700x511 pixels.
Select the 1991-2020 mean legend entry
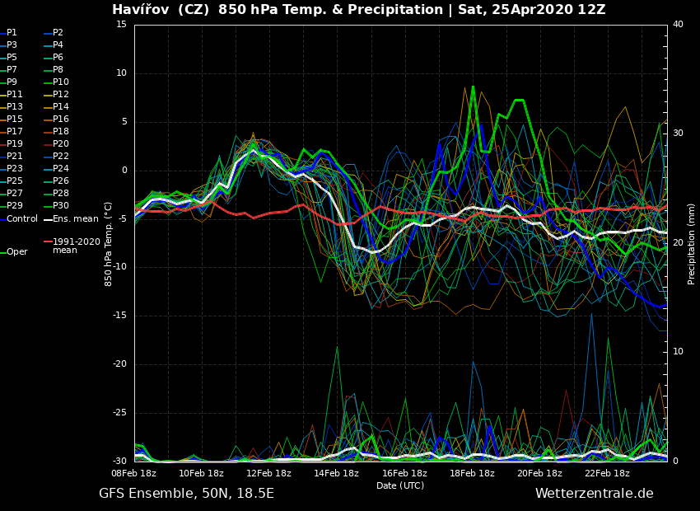[76, 246]
